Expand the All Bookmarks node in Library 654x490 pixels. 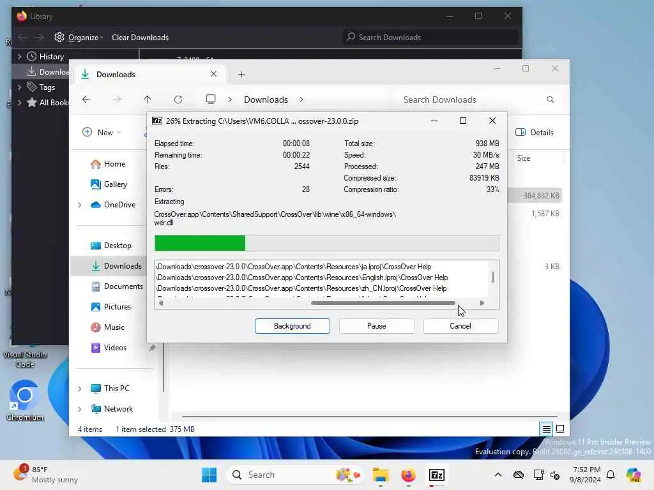(19, 102)
